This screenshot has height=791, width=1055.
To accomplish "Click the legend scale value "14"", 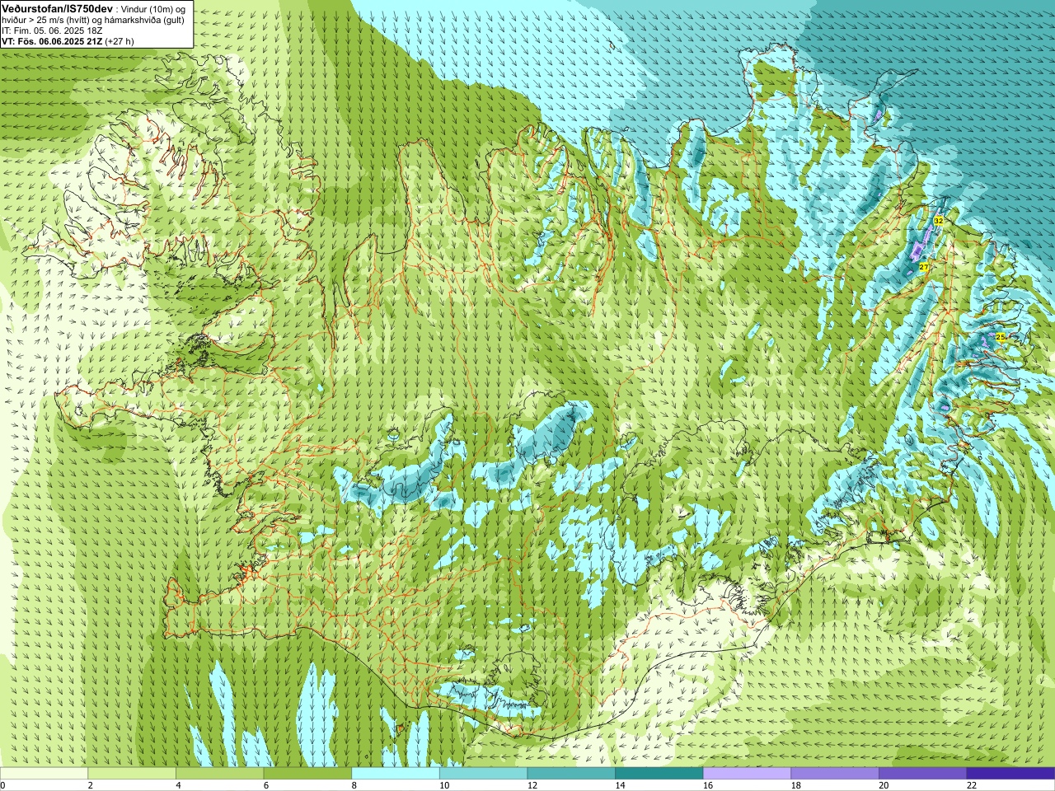I will click(x=620, y=785).
